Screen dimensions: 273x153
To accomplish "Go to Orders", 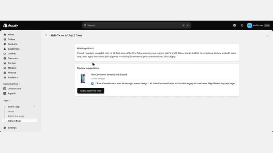I will click(x=11, y=39).
